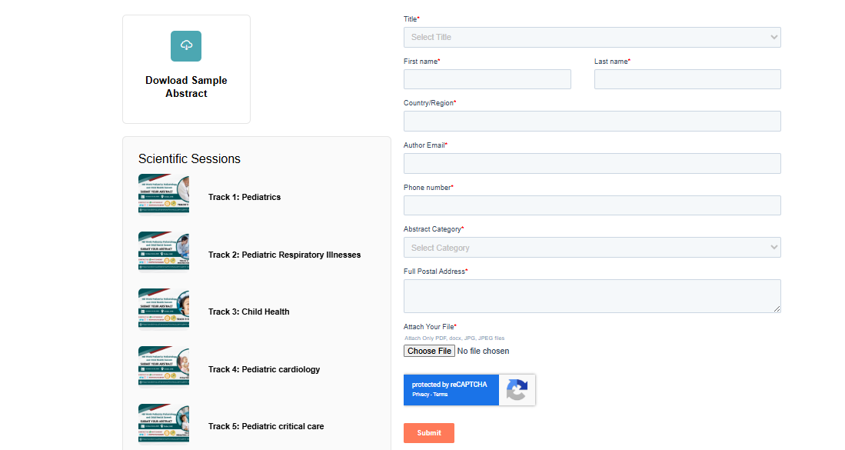Click the Track 3 Child Health thumbnail
Screen dimensions: 845x450
point(164,310)
